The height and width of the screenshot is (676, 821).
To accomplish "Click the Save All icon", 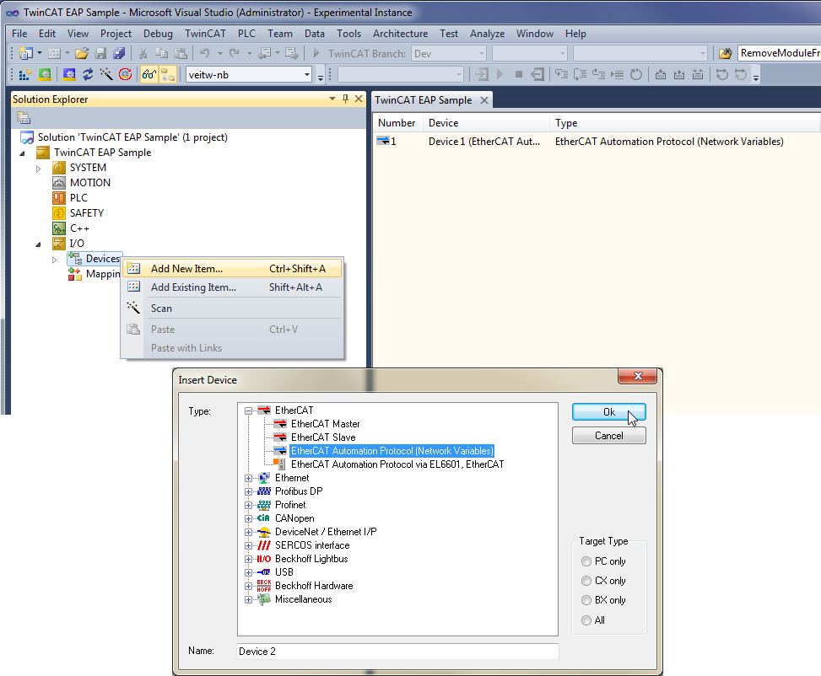I will click(119, 53).
